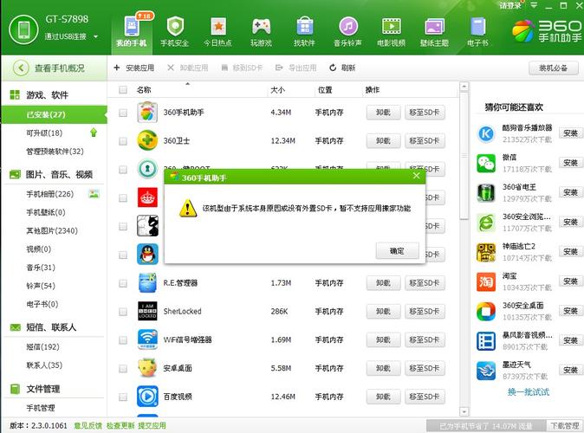Open 今日热点 star icon
This screenshot has height=433, width=584.
(x=218, y=27)
